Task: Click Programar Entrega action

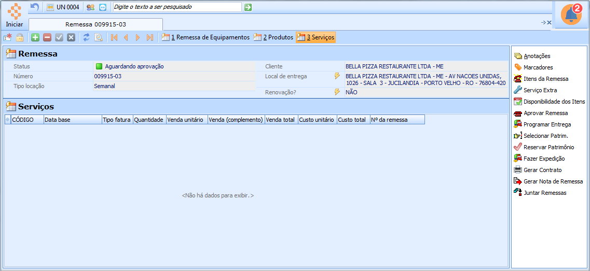Action: [x=542, y=124]
